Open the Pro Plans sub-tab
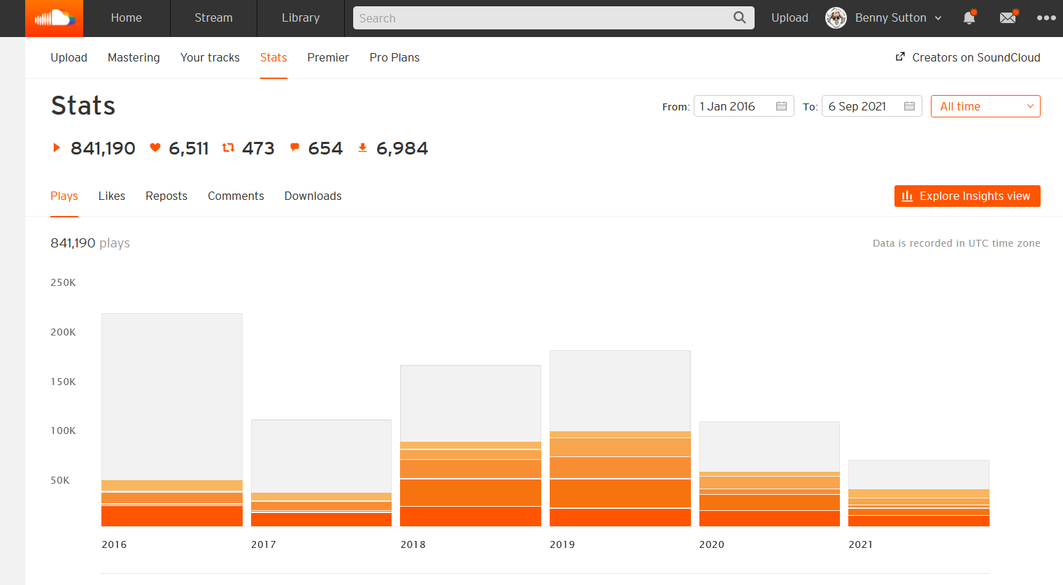 [394, 57]
